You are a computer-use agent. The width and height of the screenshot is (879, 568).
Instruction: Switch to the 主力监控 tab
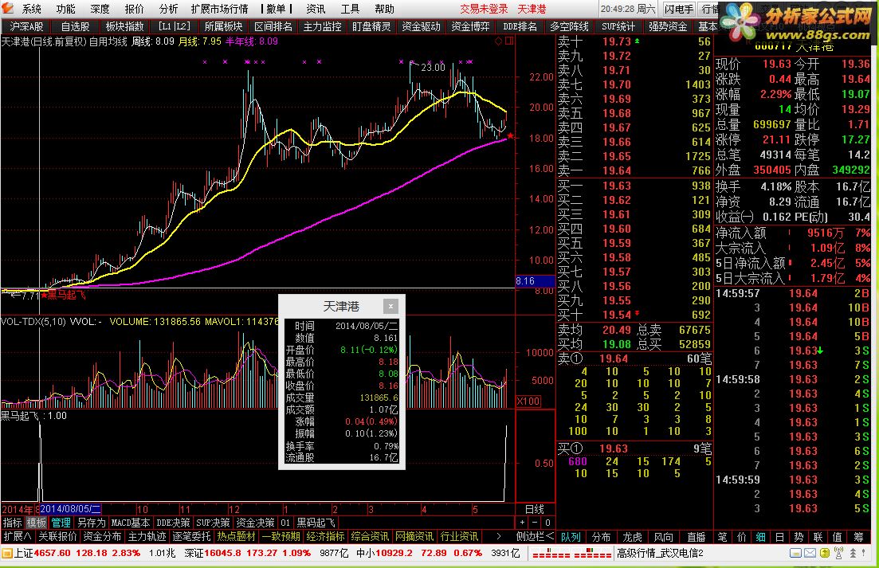[x=322, y=26]
